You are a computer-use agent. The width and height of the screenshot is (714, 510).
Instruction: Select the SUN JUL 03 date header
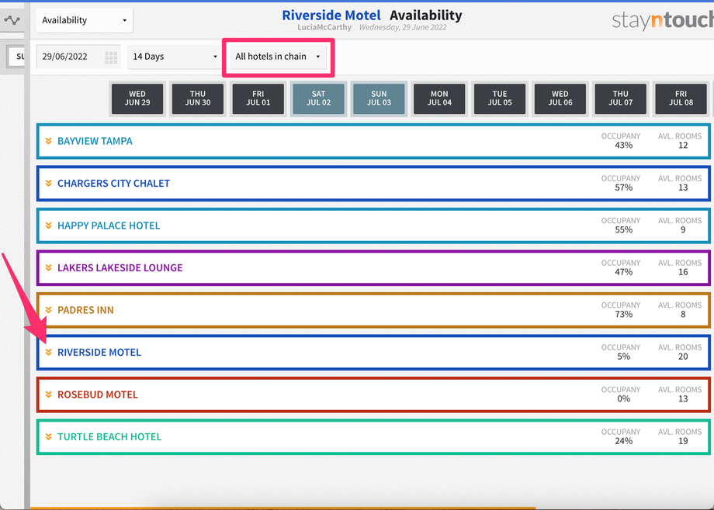[379, 98]
